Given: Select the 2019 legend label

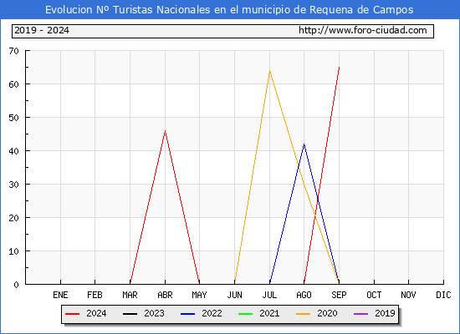Looking at the screenshot, I should [385, 313].
